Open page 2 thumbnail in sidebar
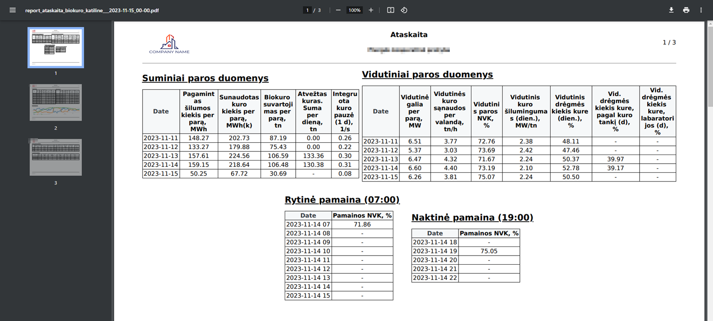The image size is (713, 321). point(55,102)
